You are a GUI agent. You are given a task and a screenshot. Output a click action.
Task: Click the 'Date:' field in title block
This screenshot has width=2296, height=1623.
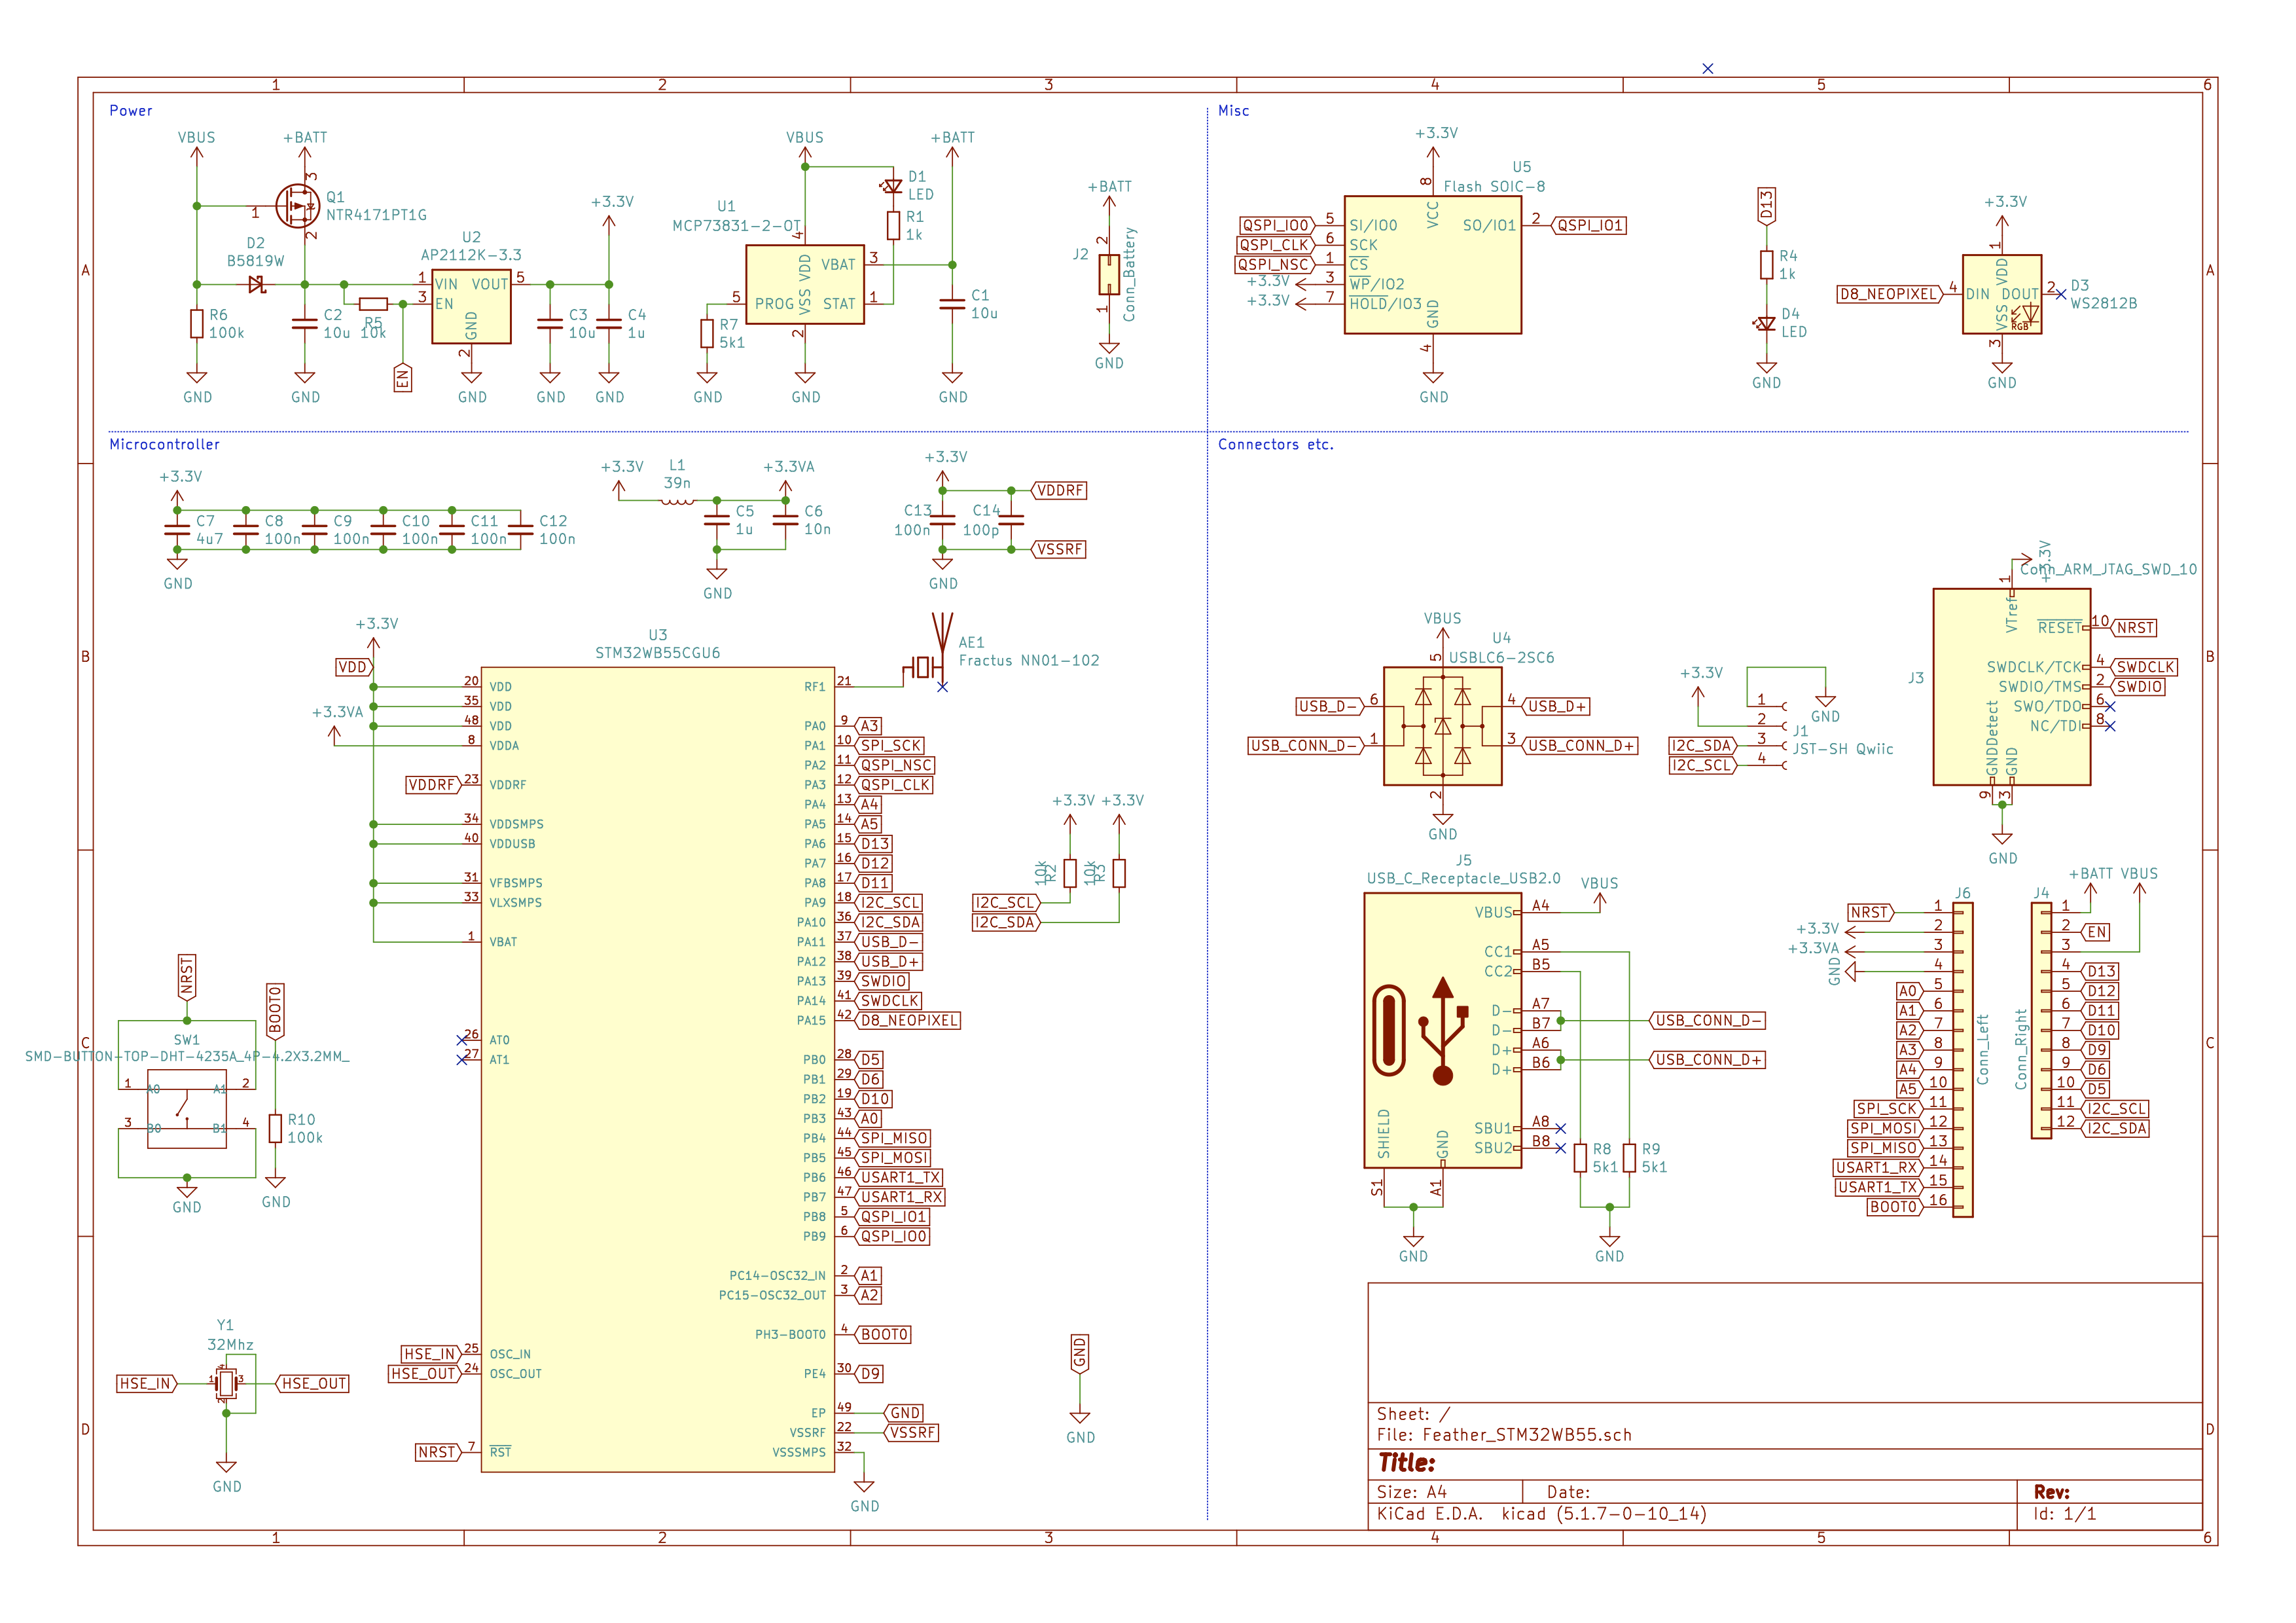click(x=1568, y=1492)
